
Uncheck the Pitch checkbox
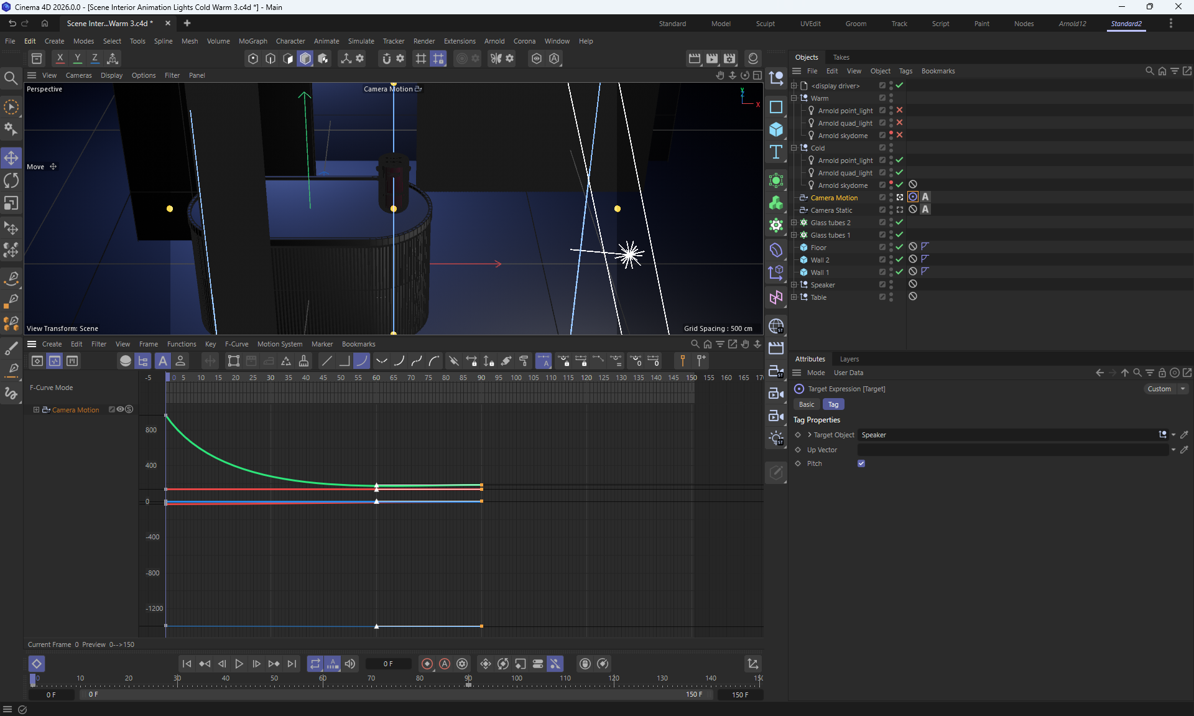pos(861,463)
